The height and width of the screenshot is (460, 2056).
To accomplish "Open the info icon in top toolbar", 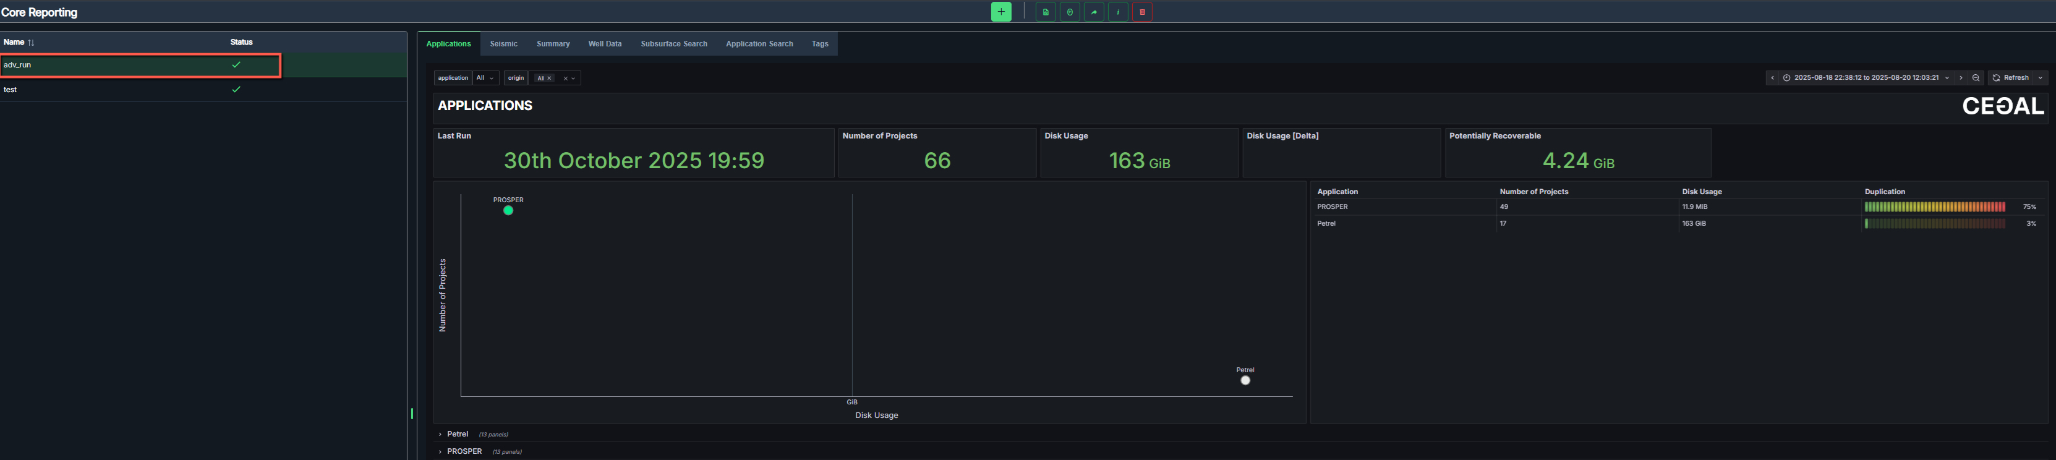I will [1118, 12].
